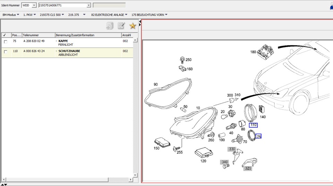This screenshot has height=186, width=333.
Task: Click part number 110 callout in diagram
Action: (x=253, y=125)
